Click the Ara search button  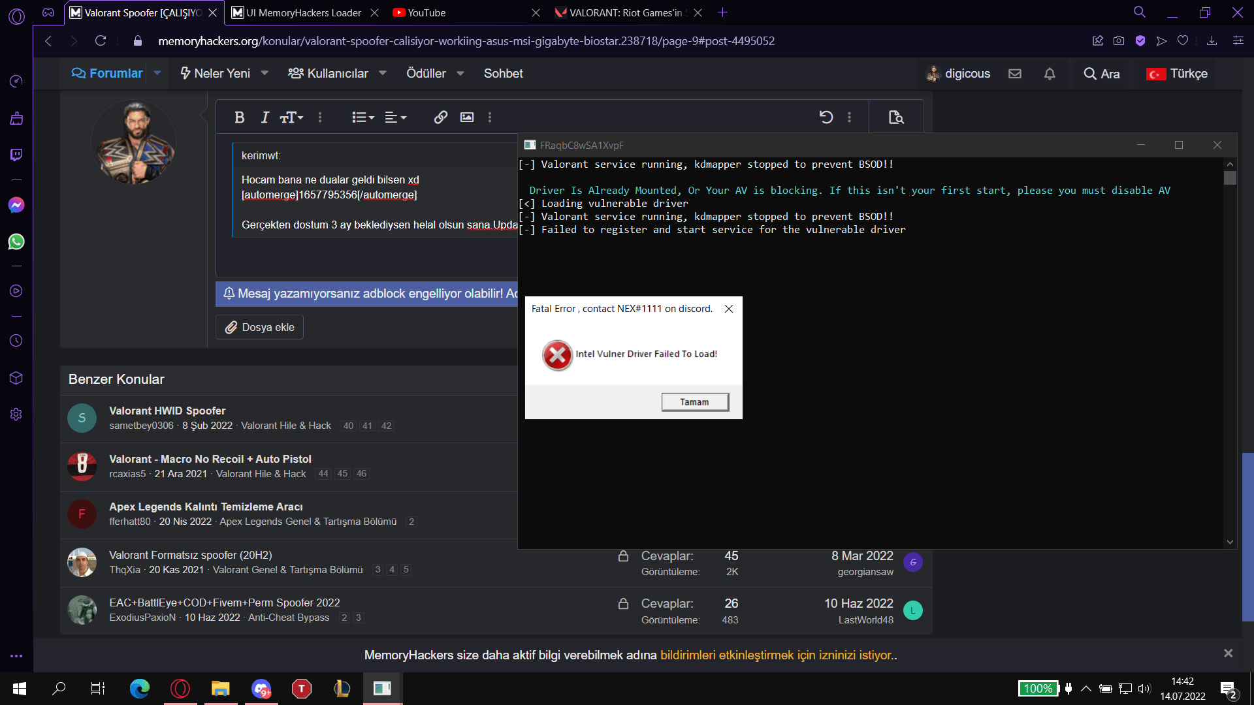(1102, 74)
